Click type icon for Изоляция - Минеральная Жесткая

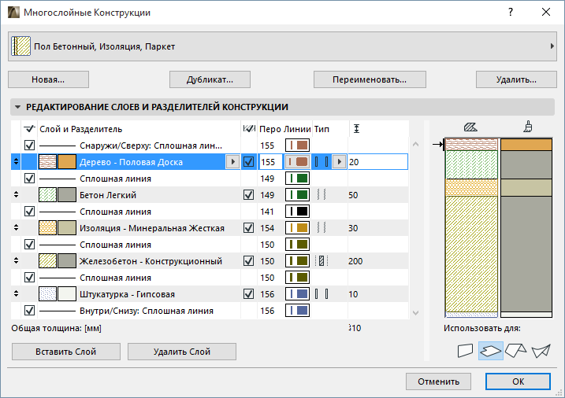(322, 228)
